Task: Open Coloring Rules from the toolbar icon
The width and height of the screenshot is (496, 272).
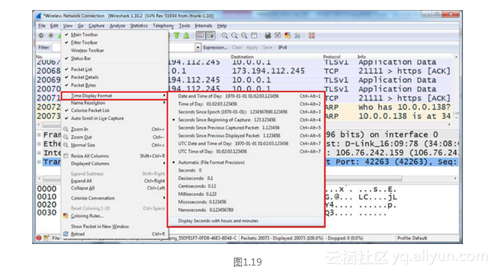Action: (287, 35)
